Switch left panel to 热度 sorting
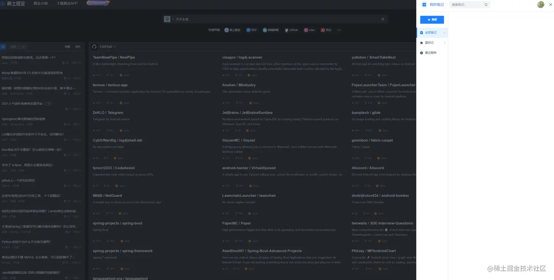 (68, 46)
